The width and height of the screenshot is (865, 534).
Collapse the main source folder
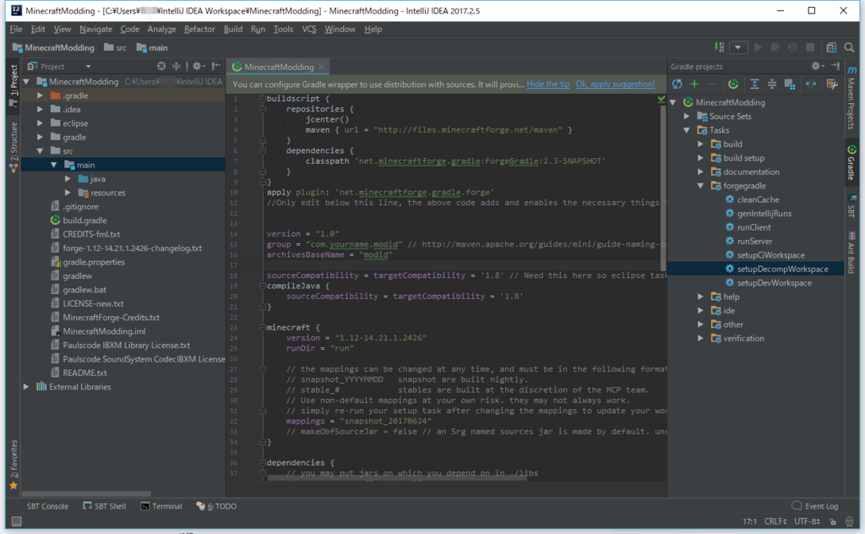point(52,164)
